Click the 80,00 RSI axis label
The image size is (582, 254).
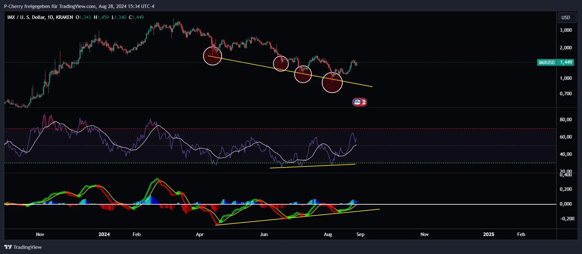pyautogui.click(x=566, y=120)
